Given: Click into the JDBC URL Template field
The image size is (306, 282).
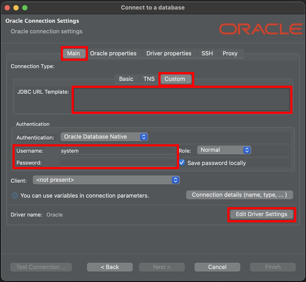Looking at the screenshot, I should [x=182, y=100].
